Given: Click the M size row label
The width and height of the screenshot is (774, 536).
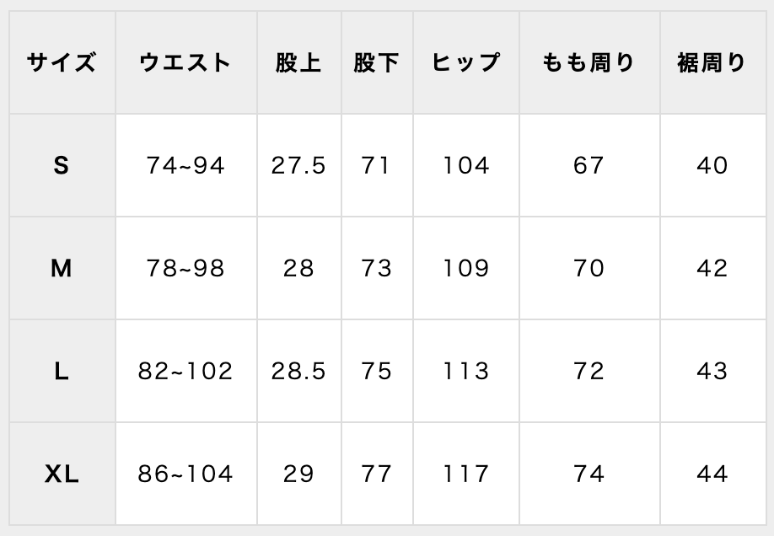Looking at the screenshot, I should click(x=61, y=268).
